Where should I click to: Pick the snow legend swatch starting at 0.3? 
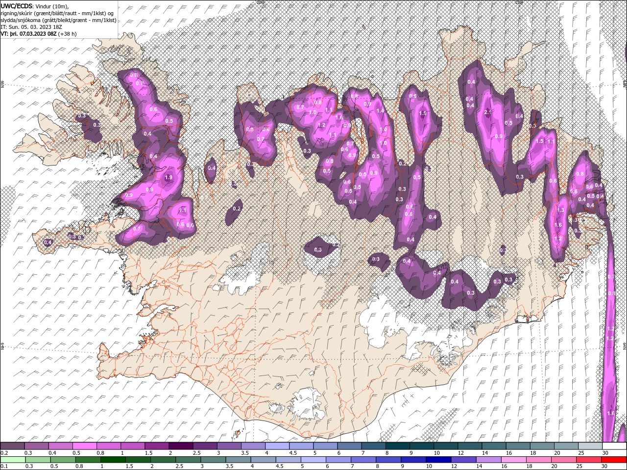click(x=36, y=446)
